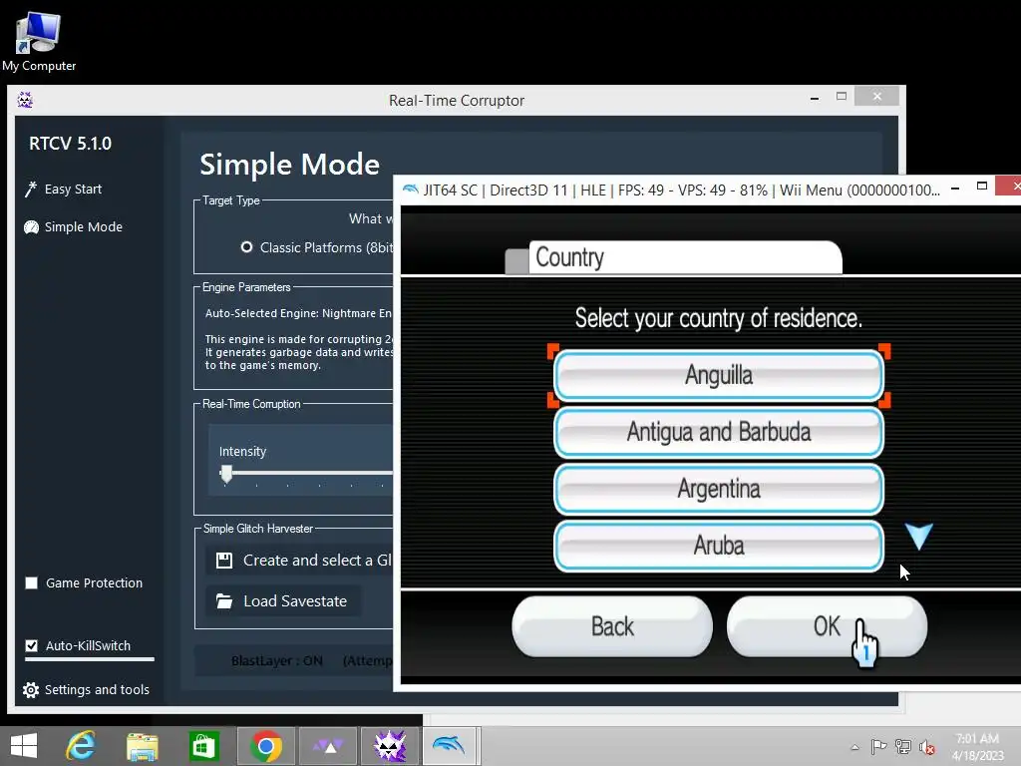
Task: Click the Settings gear icon
Action: pos(31,690)
